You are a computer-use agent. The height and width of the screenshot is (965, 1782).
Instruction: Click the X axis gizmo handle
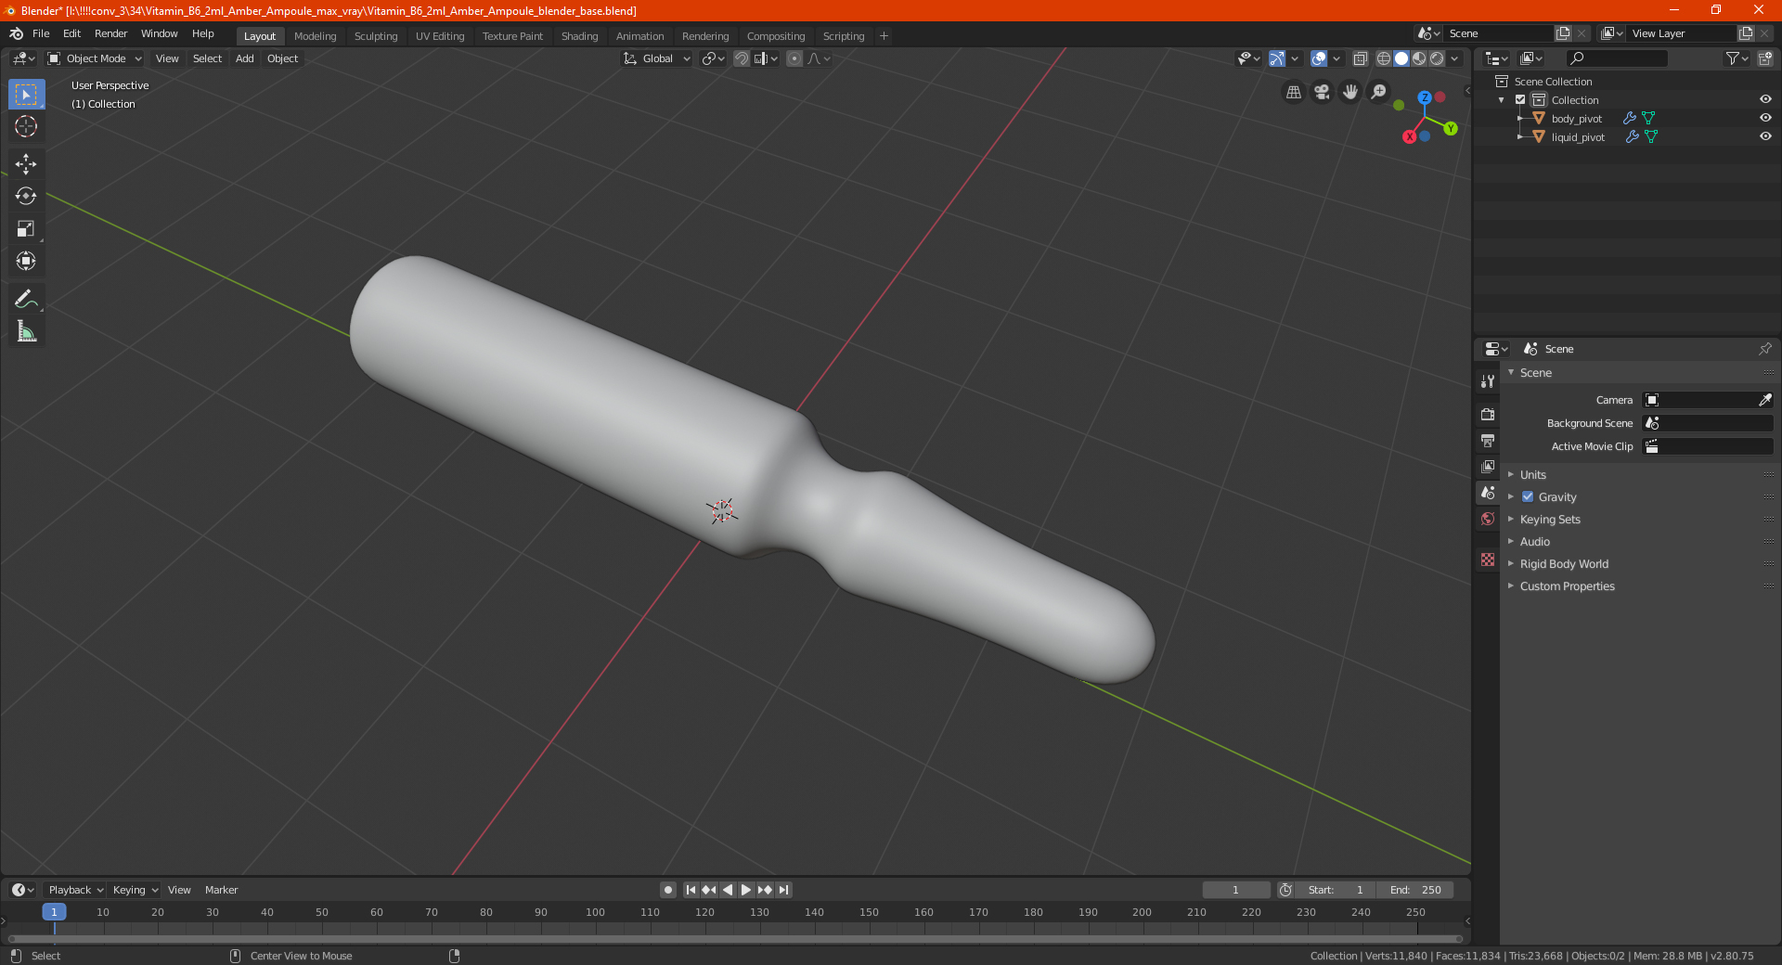click(1410, 136)
